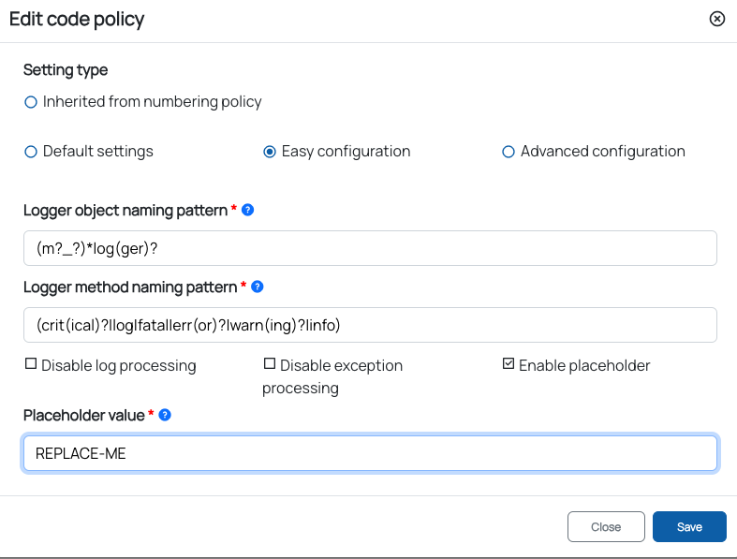Click the Placeholder value input field
737x559 pixels.
pos(370,453)
